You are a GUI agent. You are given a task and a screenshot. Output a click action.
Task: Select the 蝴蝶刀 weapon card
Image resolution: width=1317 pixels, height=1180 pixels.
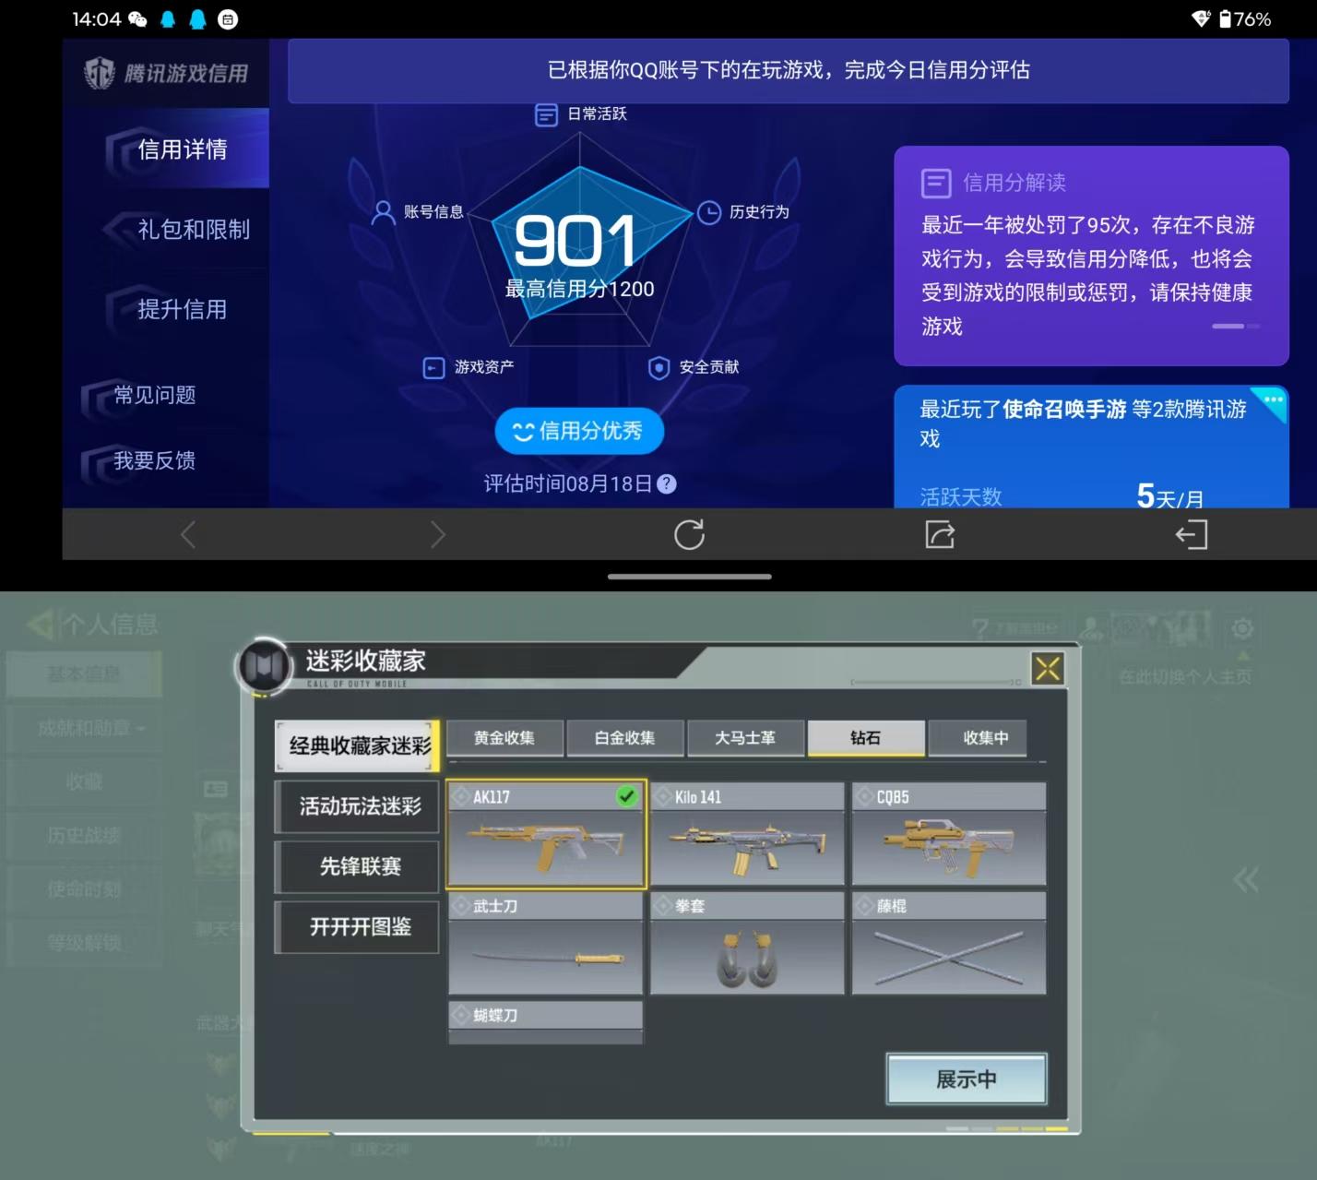pyautogui.click(x=546, y=1022)
